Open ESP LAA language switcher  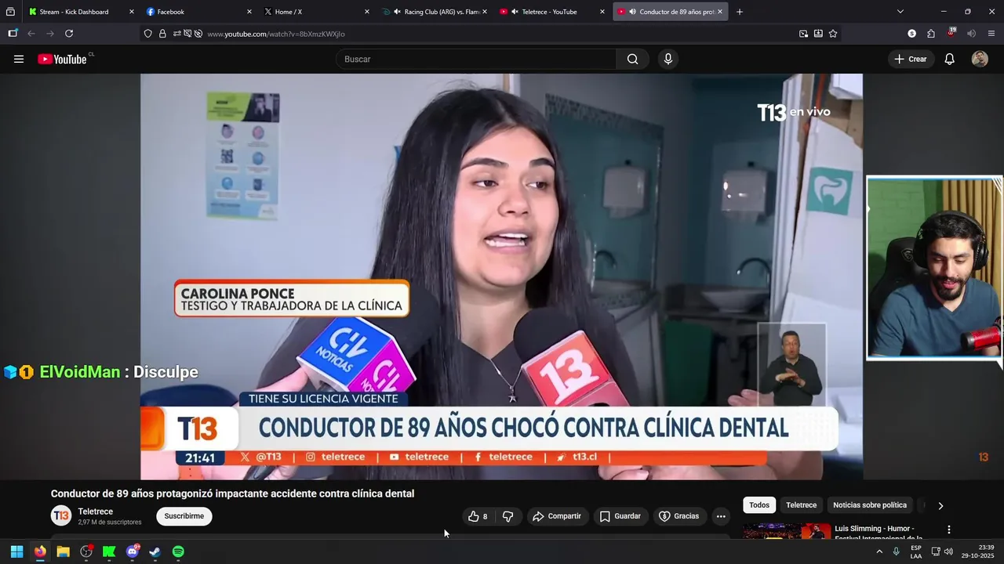pyautogui.click(x=916, y=551)
